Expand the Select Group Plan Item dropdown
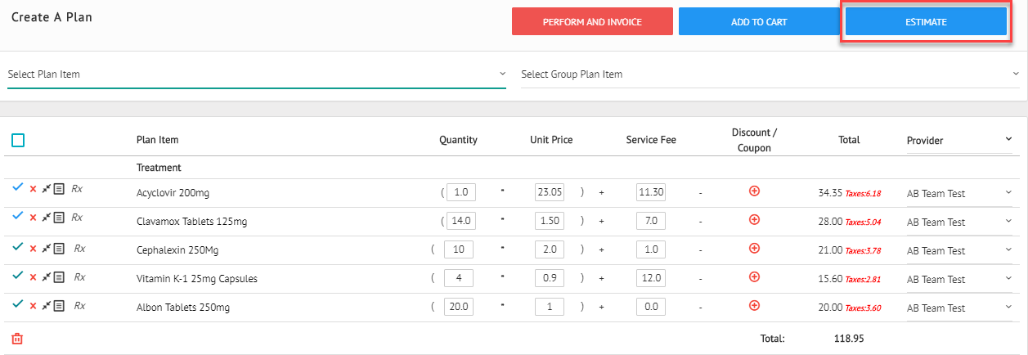The width and height of the screenshot is (1028, 355). coord(769,74)
